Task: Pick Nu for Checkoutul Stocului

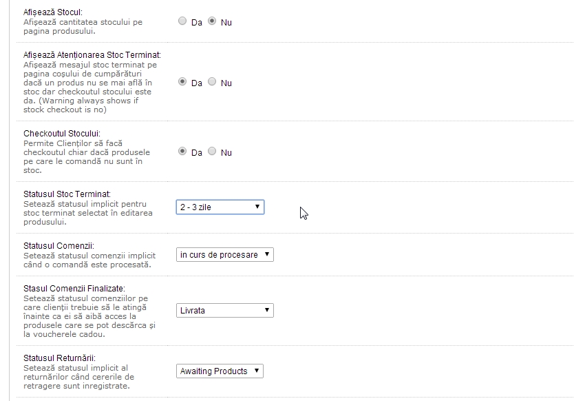Action: pyautogui.click(x=212, y=152)
